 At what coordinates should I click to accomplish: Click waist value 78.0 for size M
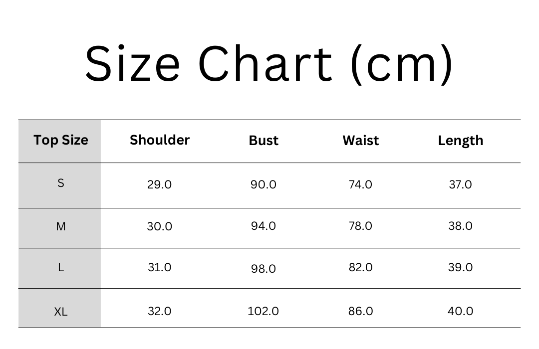(x=361, y=226)
